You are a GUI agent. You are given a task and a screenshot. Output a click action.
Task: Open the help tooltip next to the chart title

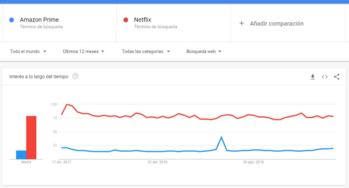coord(75,76)
